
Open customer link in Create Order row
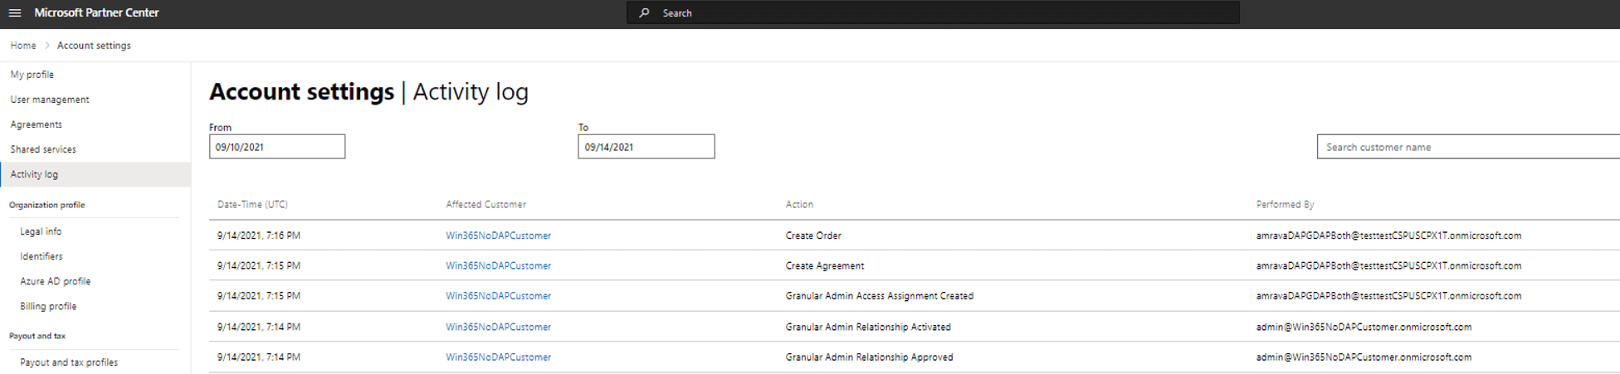pos(498,236)
